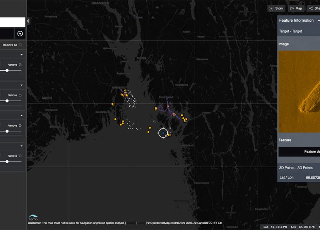Click the DRAMMEN city label on map

coord(101,3)
